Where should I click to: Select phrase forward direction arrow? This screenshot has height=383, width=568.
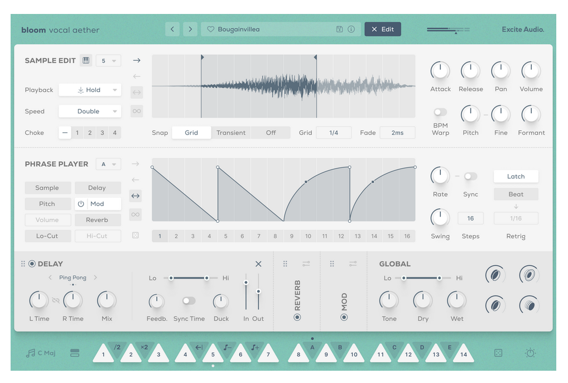[x=136, y=164]
